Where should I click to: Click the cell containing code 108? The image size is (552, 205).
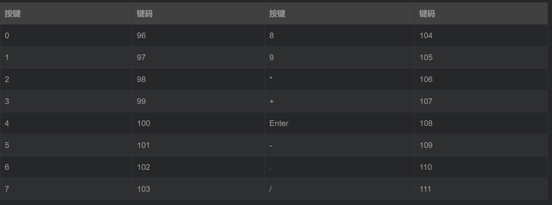pyautogui.click(x=481, y=123)
